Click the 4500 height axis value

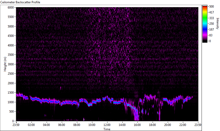pos(11,36)
